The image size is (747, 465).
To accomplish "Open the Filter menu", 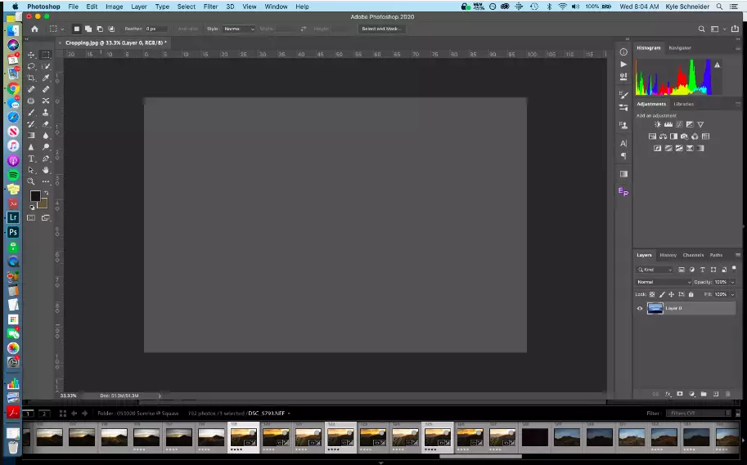I will click(210, 7).
